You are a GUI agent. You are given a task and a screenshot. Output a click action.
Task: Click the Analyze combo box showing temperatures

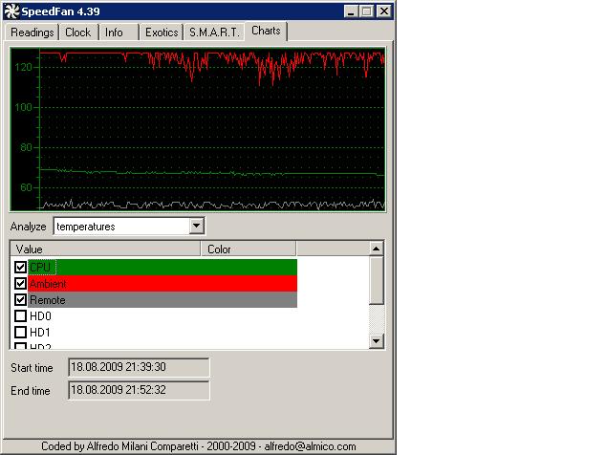(129, 227)
